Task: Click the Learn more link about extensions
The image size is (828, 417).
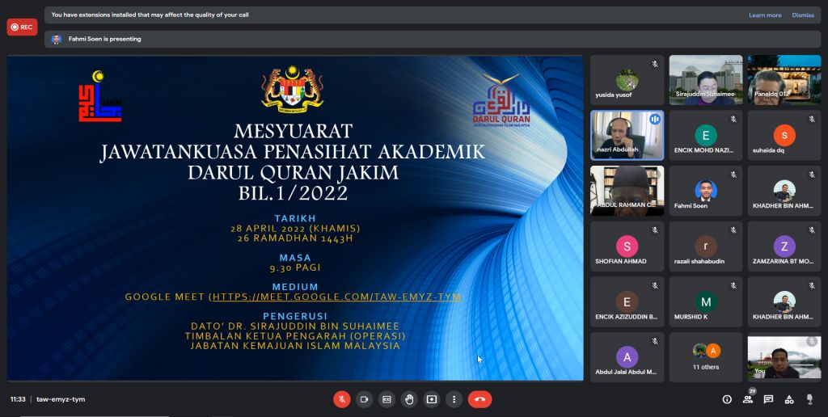Action: click(x=765, y=15)
